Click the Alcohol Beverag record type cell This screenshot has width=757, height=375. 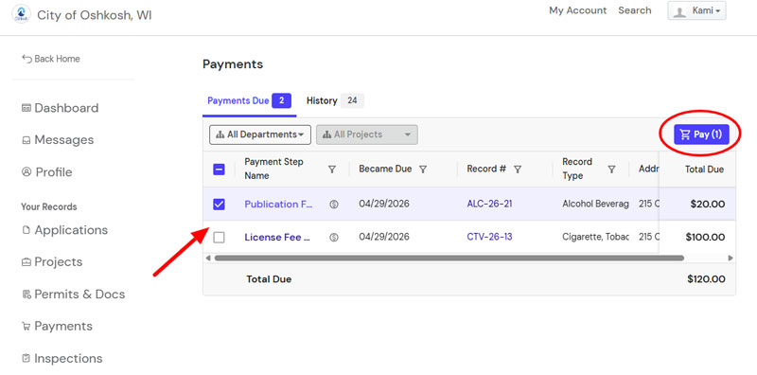tap(595, 204)
